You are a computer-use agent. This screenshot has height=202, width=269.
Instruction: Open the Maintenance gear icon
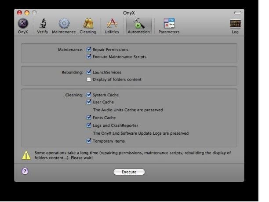[x=64, y=23]
